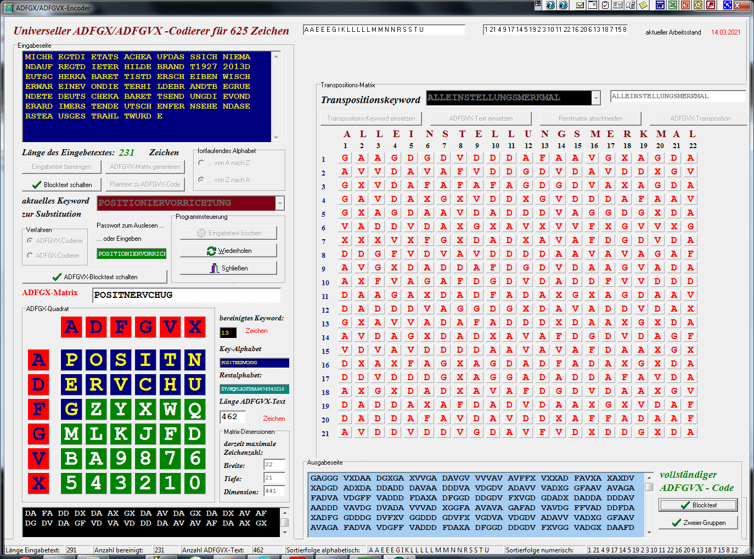Click the output text scrollbar down arrow
The width and height of the screenshot is (754, 559).
point(649,532)
